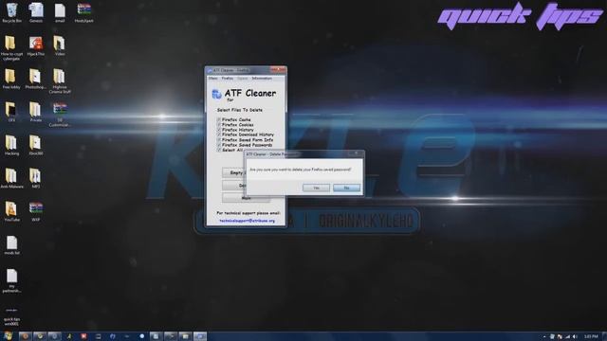
Task: Open the Recycle Bin desktop icon
Action: point(11,12)
